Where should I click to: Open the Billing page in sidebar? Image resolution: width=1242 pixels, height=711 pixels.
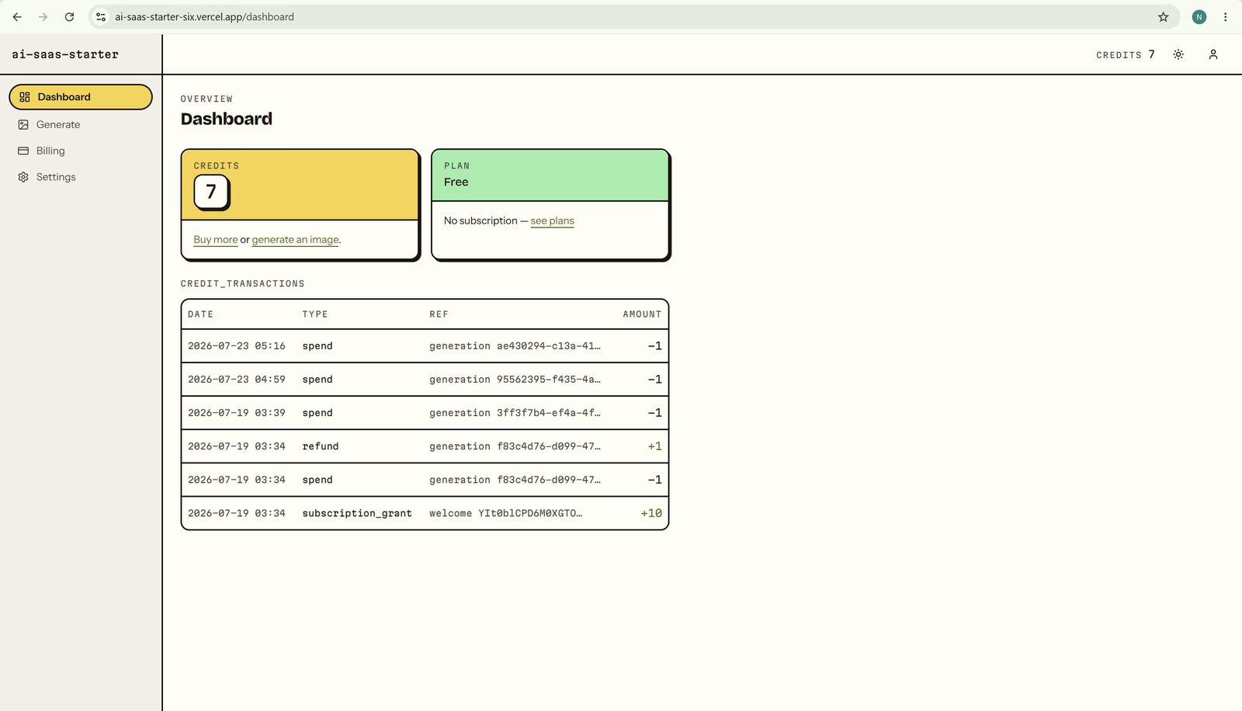pos(81,151)
